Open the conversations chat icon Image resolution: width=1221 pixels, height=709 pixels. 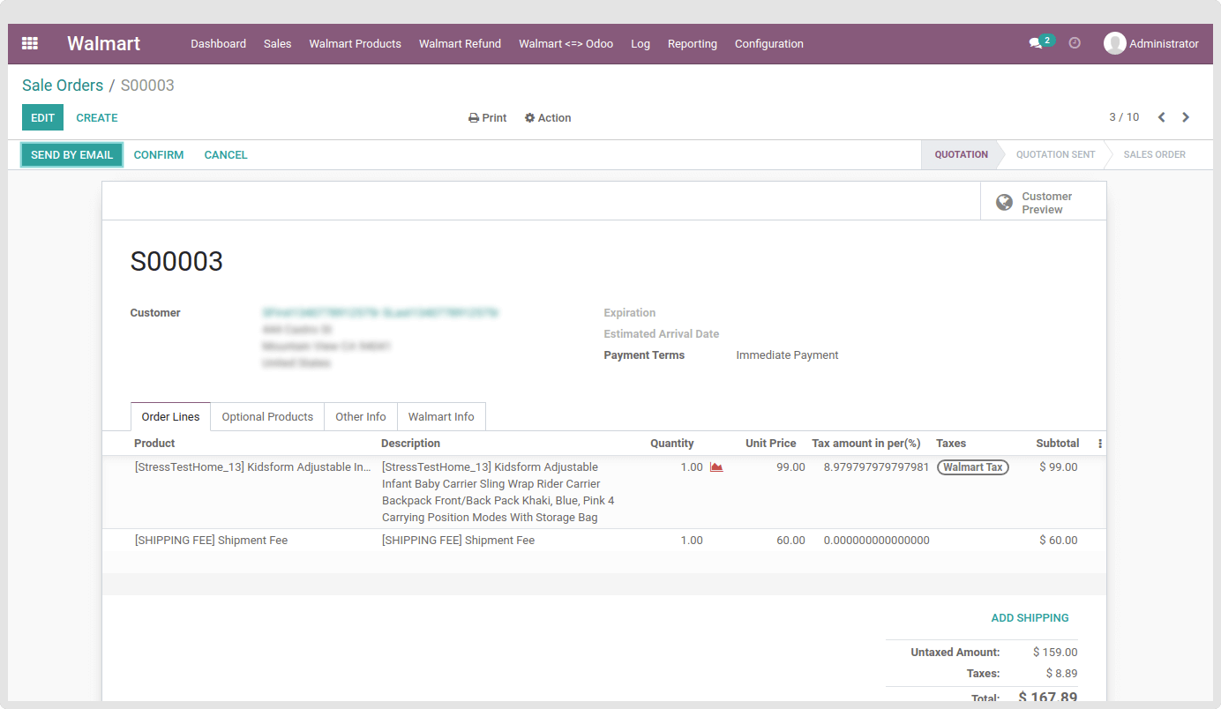point(1036,43)
